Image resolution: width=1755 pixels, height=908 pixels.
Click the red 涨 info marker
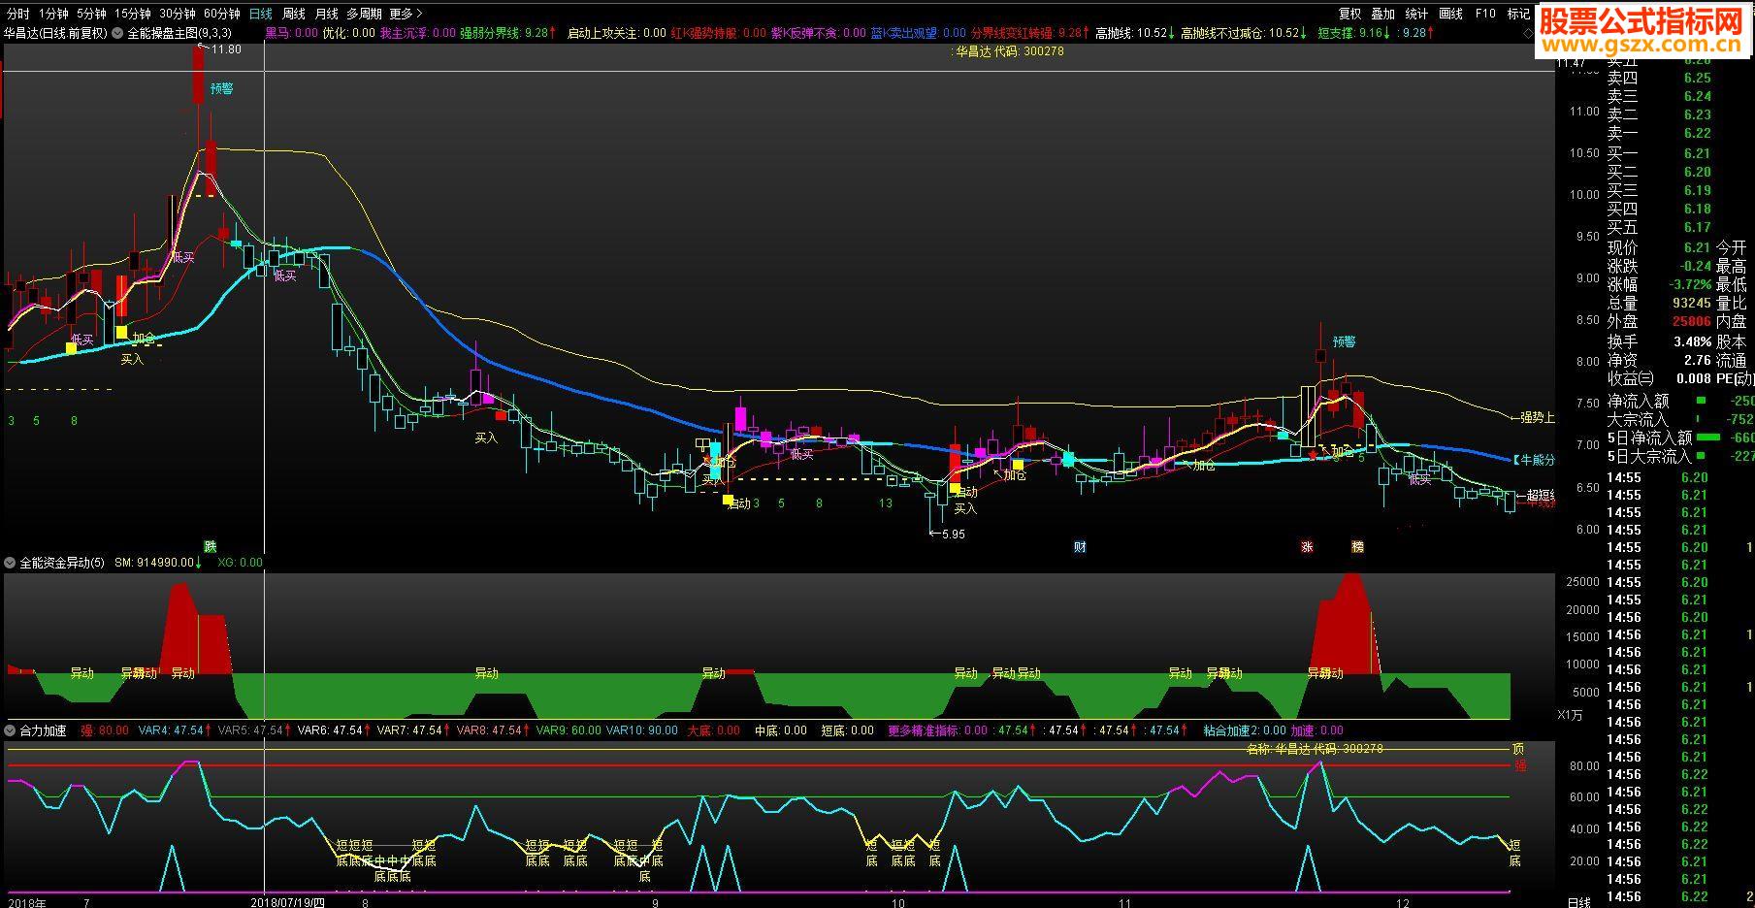point(1307,547)
